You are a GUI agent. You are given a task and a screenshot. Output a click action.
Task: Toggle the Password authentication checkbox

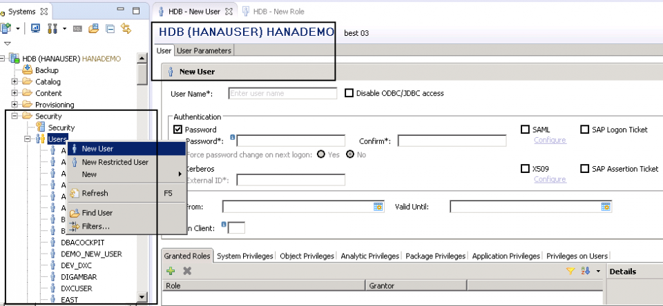pyautogui.click(x=177, y=130)
